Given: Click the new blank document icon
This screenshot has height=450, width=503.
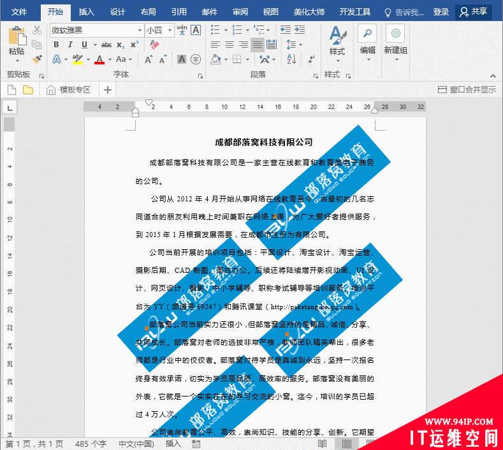Looking at the screenshot, I should pyautogui.click(x=11, y=90).
